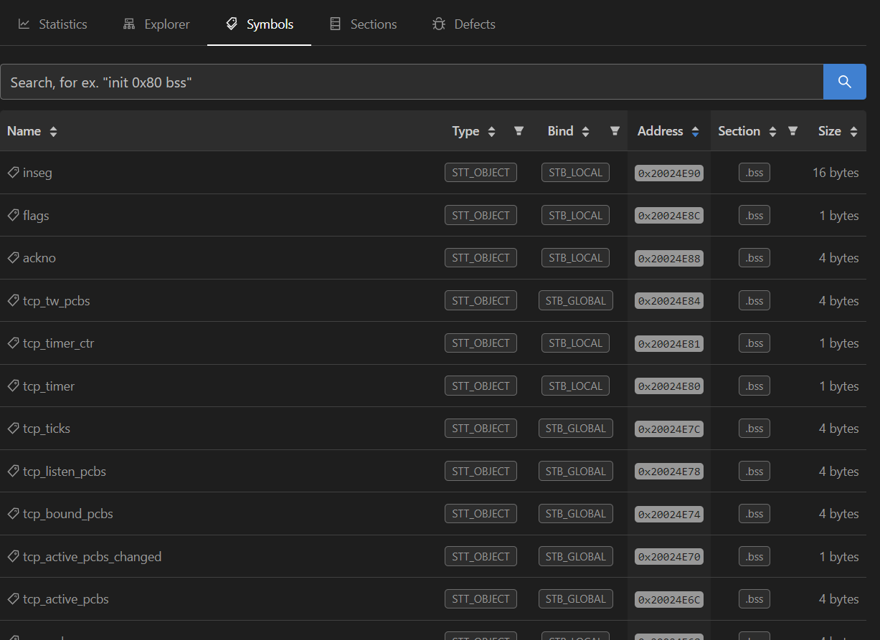Click the tag icon beside tcp_ticks
Image resolution: width=880 pixels, height=640 pixels.
click(13, 429)
